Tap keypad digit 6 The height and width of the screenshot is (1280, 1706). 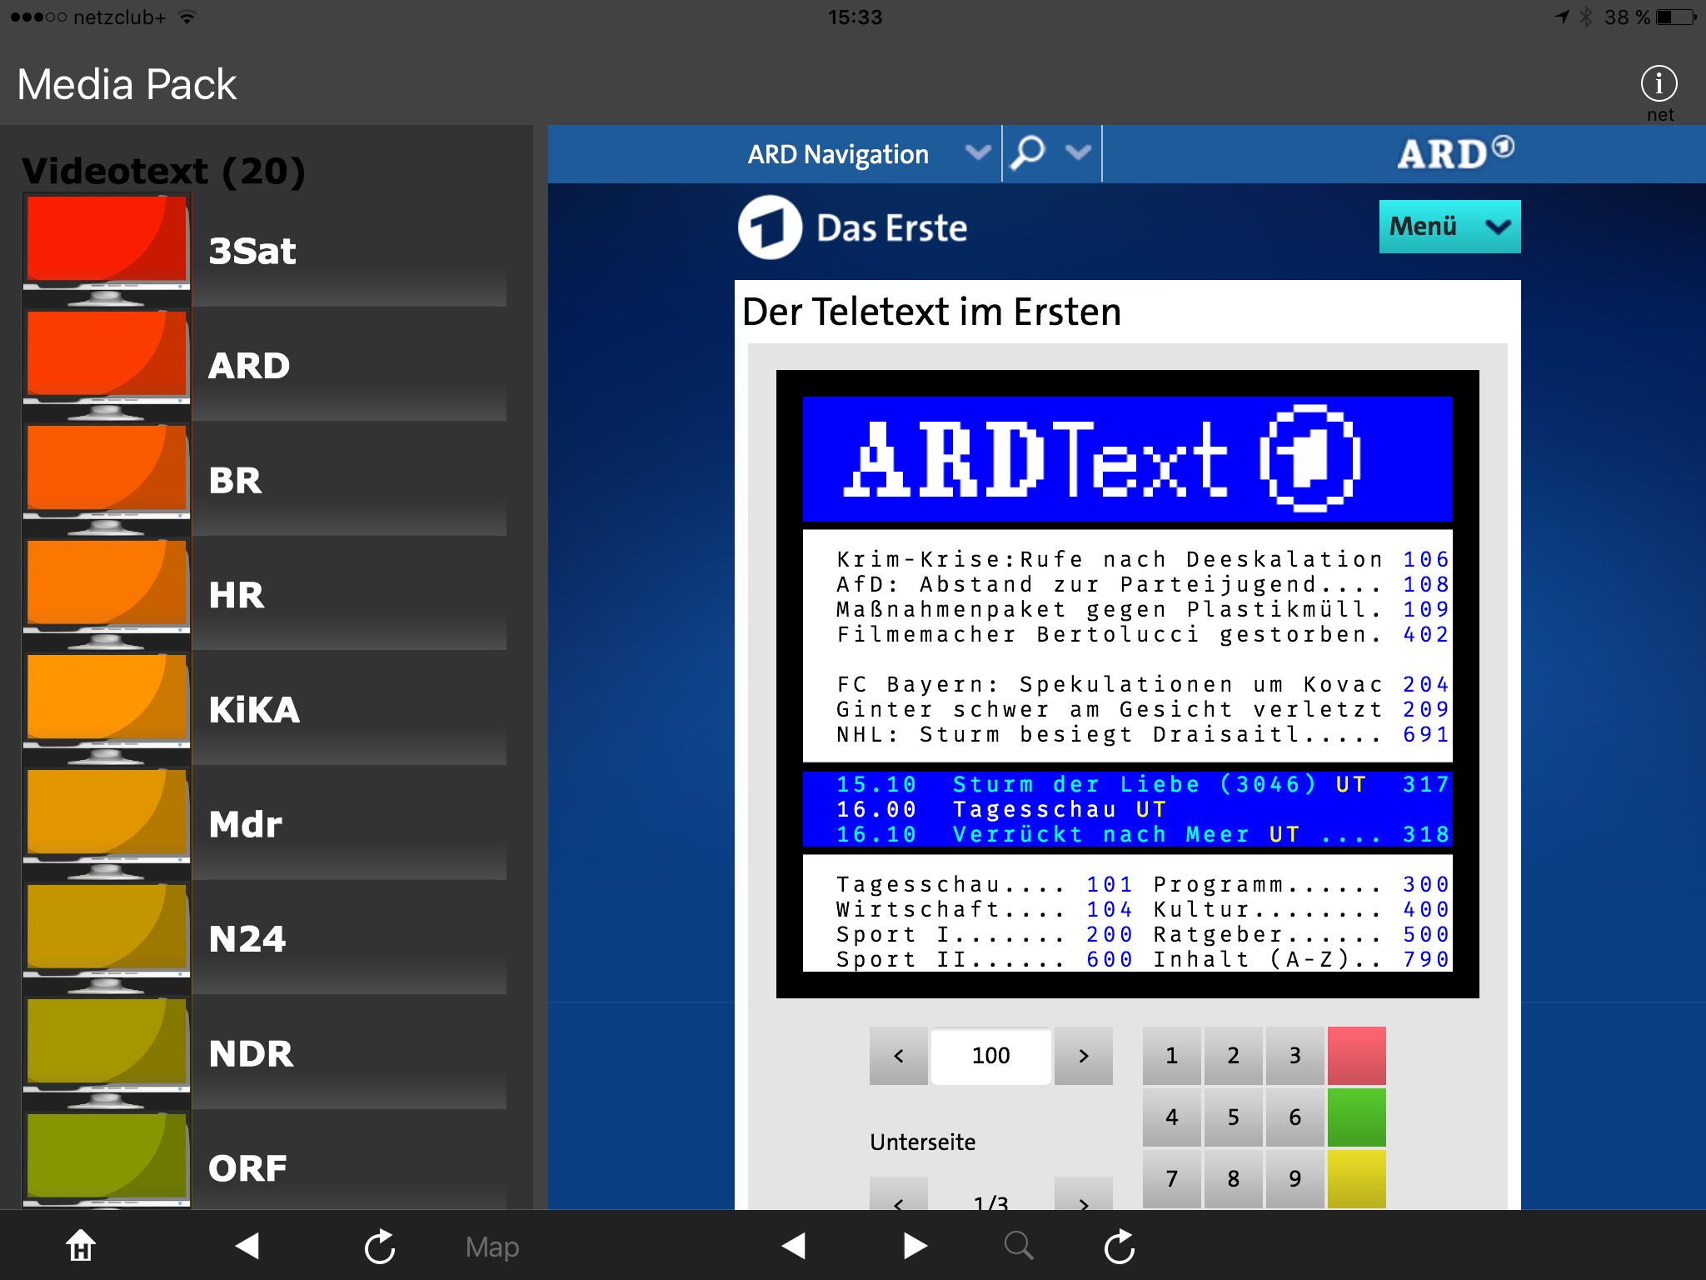pyautogui.click(x=1294, y=1117)
